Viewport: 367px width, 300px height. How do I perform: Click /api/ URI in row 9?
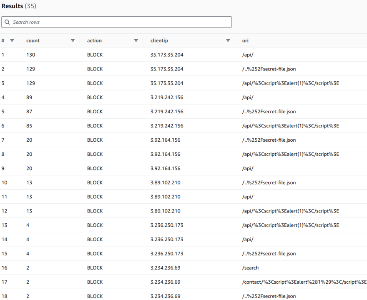248,168
